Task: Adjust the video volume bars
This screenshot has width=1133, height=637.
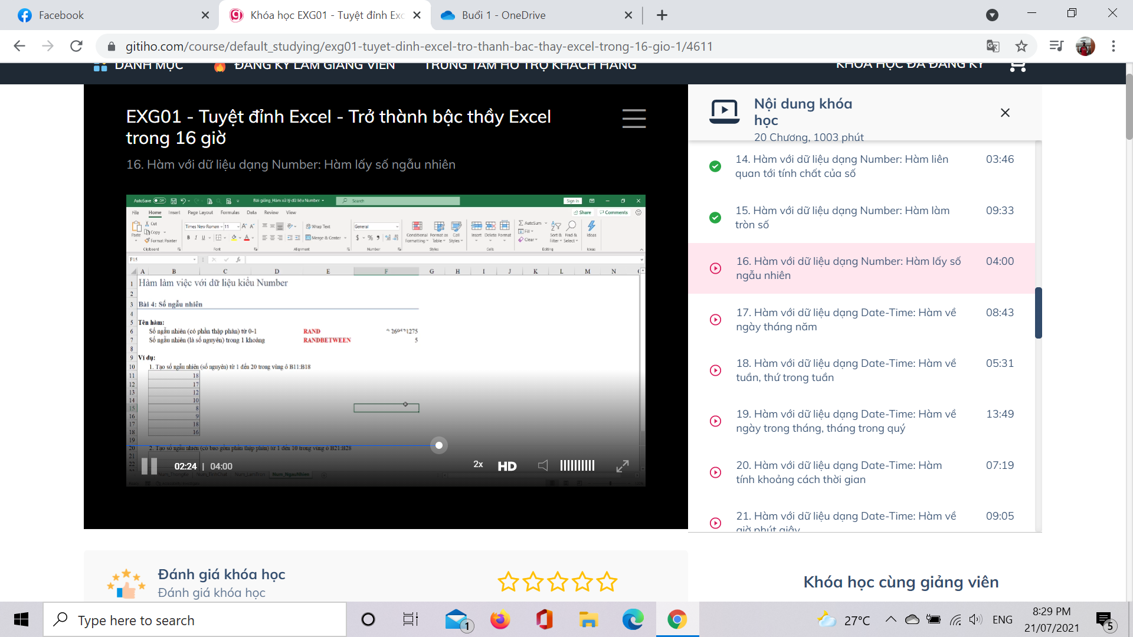Action: pyautogui.click(x=577, y=465)
